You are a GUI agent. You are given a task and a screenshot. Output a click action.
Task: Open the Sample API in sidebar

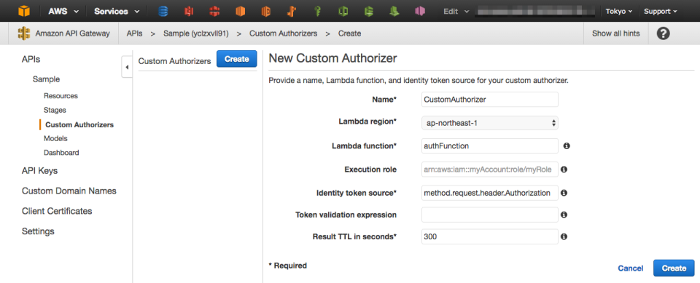coord(46,79)
